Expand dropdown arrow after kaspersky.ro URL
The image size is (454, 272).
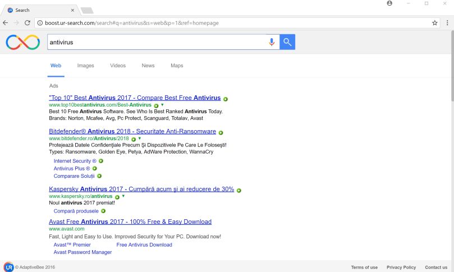(x=123, y=196)
